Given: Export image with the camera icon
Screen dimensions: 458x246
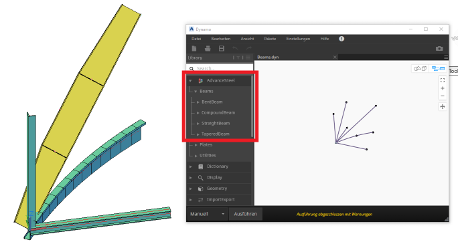Looking at the screenshot, I should tap(439, 48).
